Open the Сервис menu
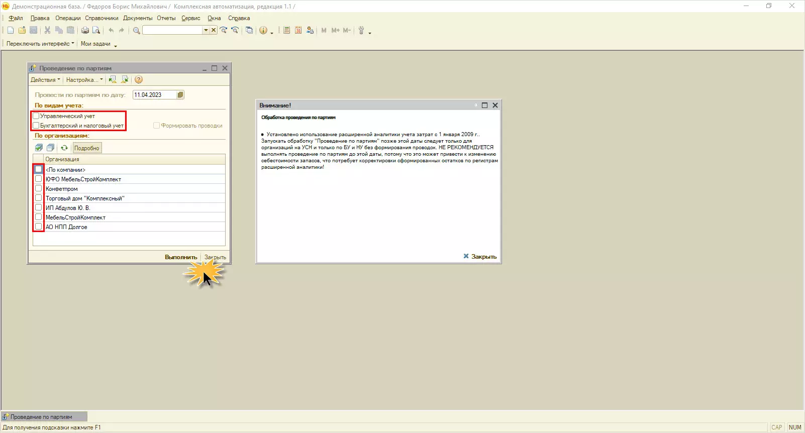The height and width of the screenshot is (433, 805). click(190, 18)
